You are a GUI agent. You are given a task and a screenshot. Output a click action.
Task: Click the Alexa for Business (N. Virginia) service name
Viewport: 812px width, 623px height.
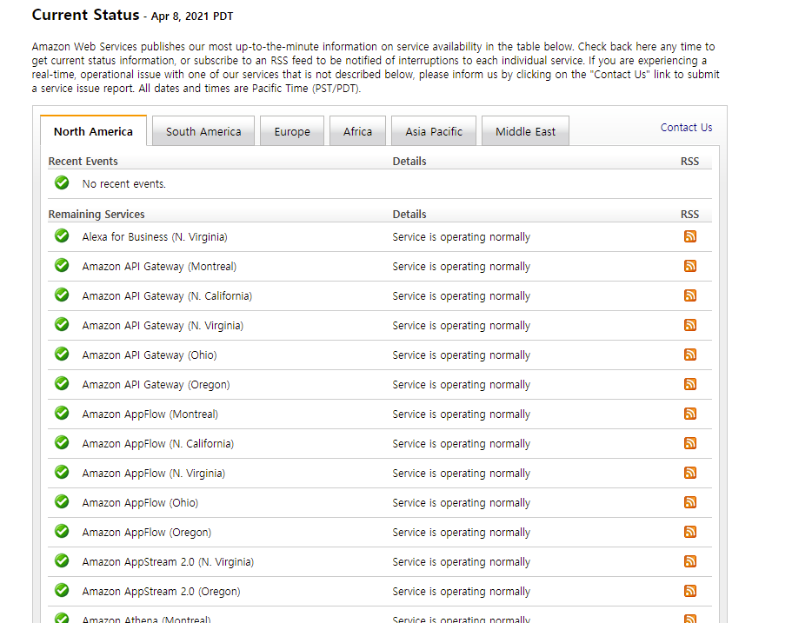point(155,237)
